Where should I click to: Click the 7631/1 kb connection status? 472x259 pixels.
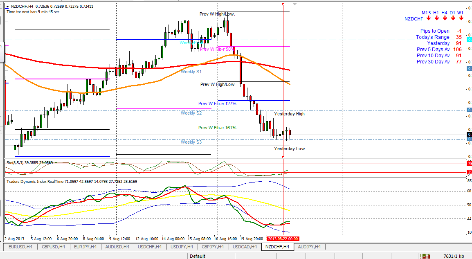point(454,256)
